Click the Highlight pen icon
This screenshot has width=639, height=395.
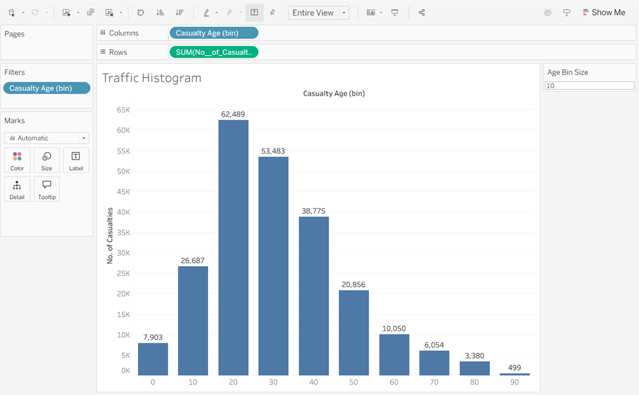[x=206, y=12]
